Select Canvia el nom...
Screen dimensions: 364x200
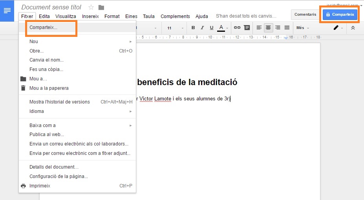coord(77,60)
